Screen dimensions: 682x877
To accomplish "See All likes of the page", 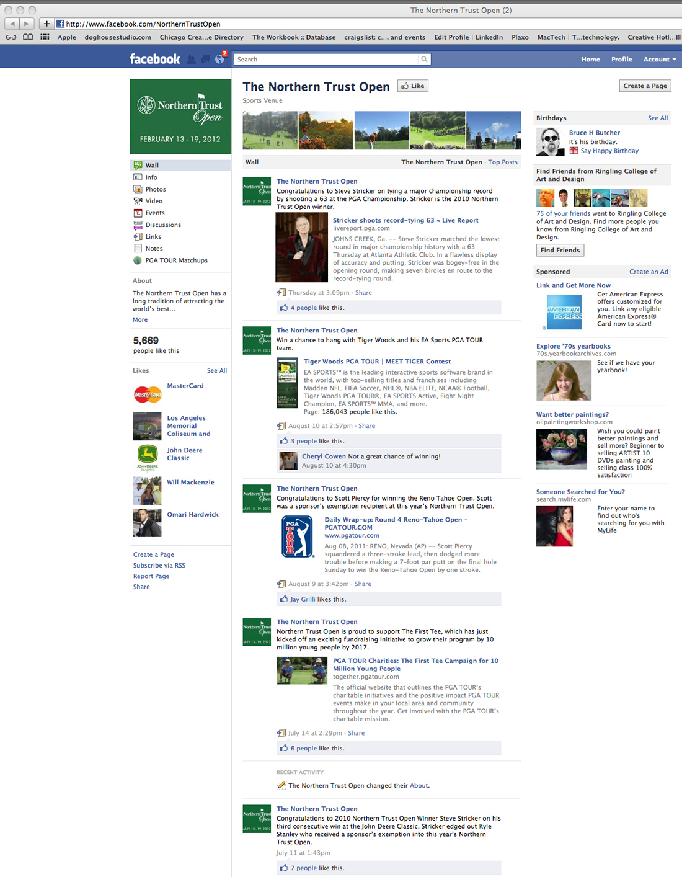I will (217, 370).
